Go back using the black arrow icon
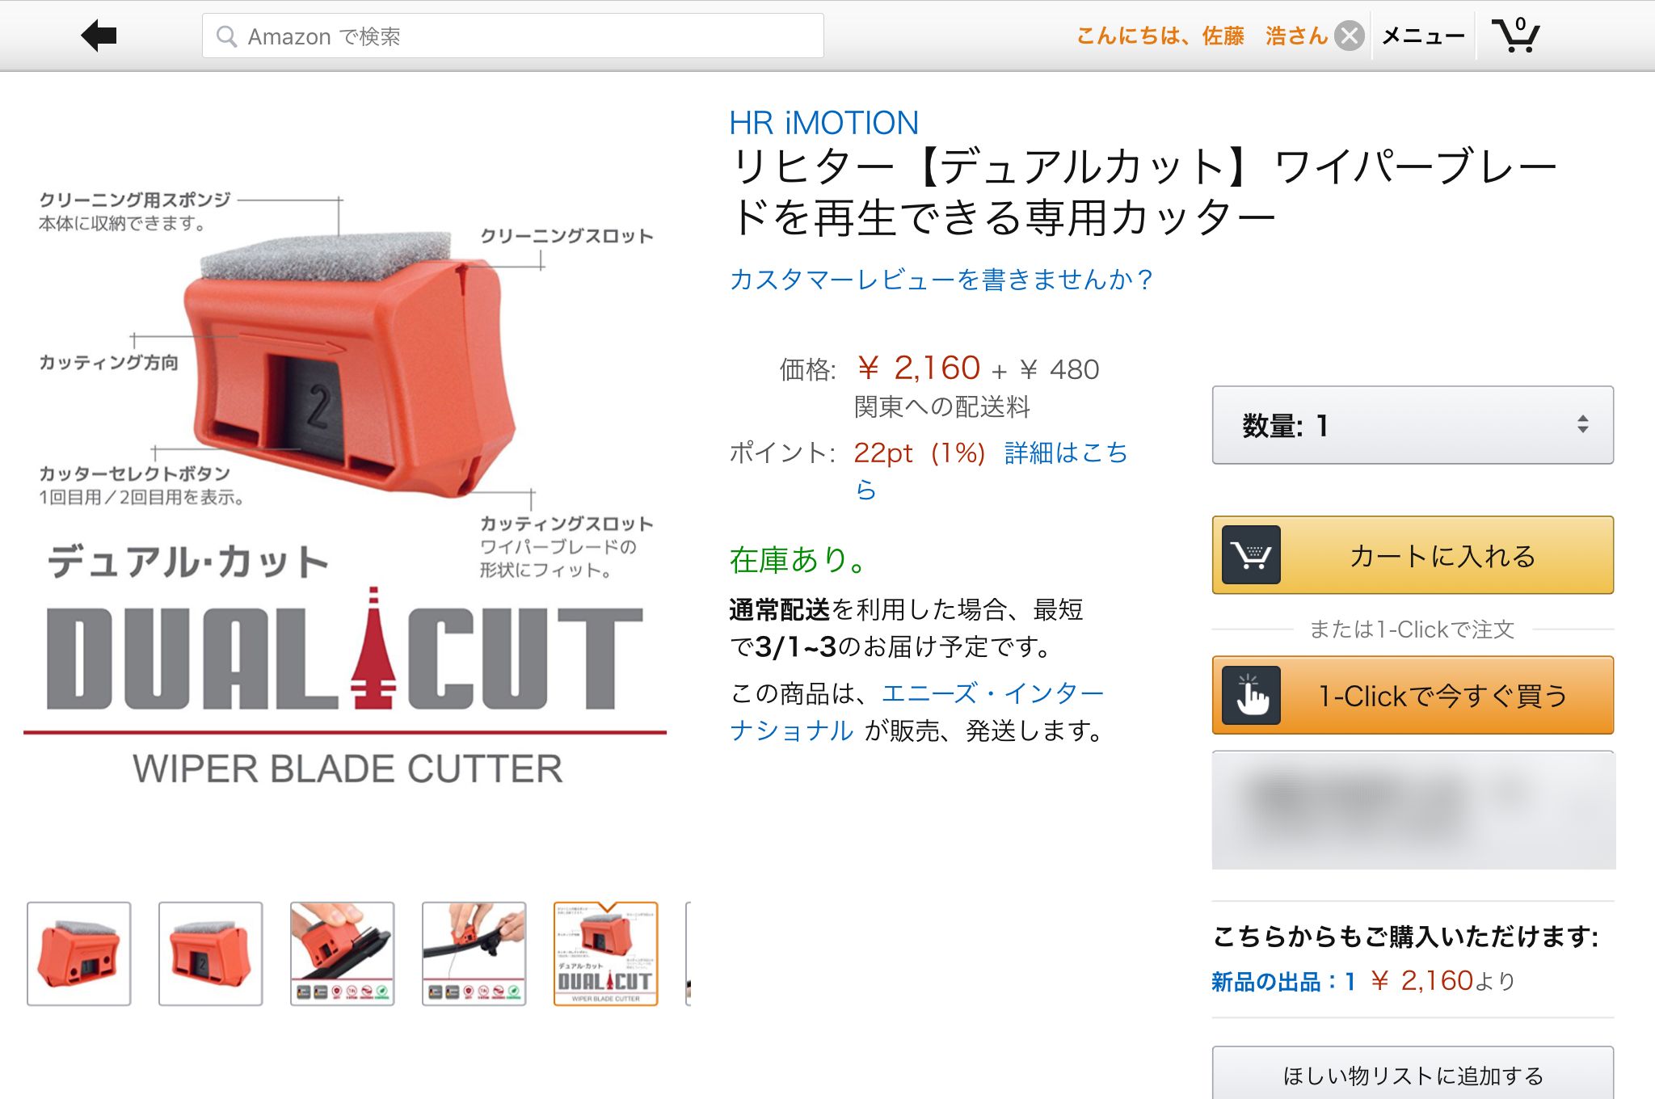Screen dimensions: 1655x1099 99,36
